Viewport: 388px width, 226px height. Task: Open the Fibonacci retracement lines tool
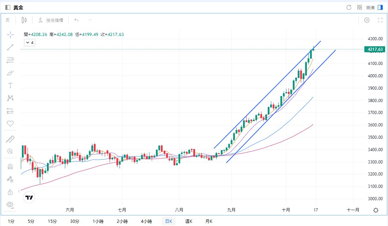pos(10,60)
